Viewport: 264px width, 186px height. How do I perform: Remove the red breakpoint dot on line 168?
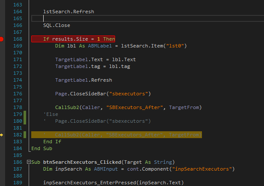[x=2, y=39]
